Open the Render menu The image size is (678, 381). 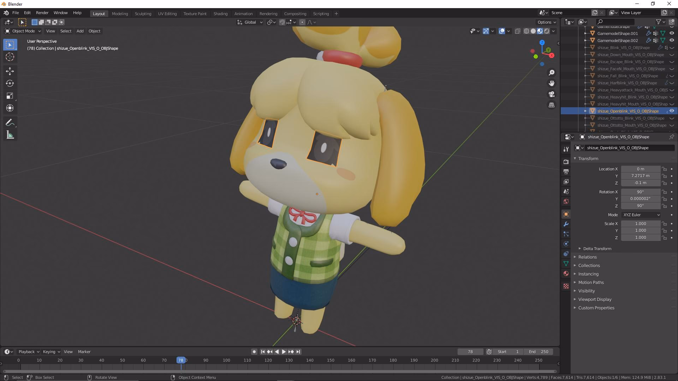[42, 13]
